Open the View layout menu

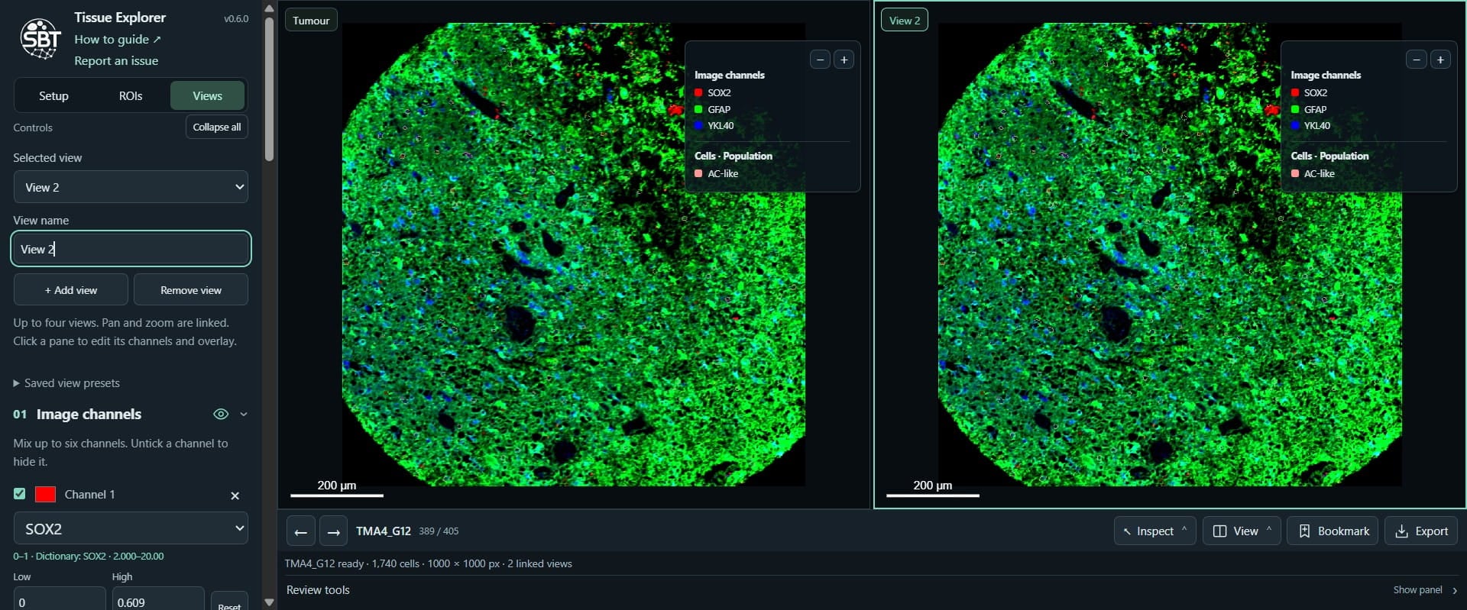1242,531
